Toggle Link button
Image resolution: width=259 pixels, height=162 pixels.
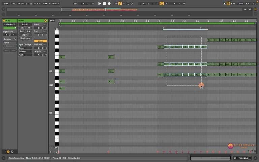pos(6,3)
